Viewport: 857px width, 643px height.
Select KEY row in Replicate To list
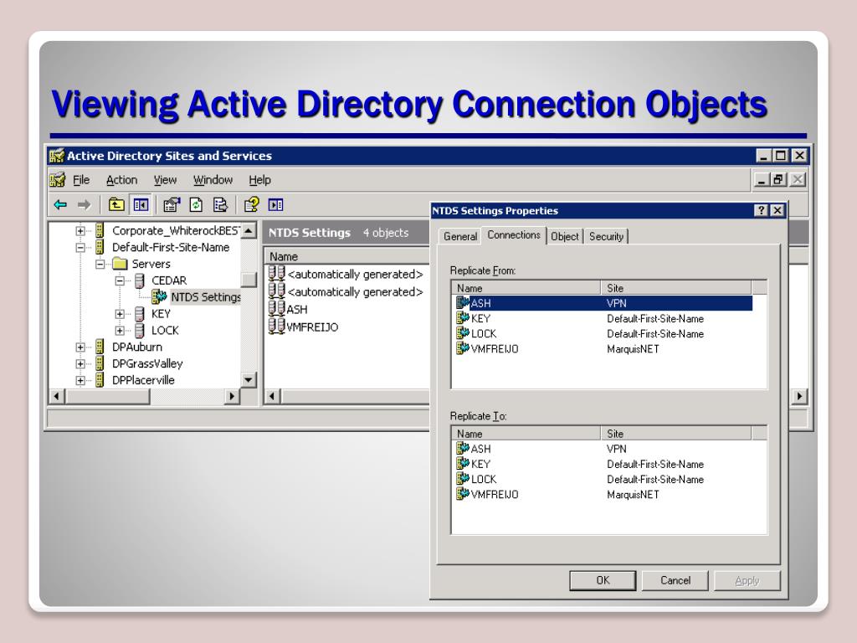pos(604,464)
